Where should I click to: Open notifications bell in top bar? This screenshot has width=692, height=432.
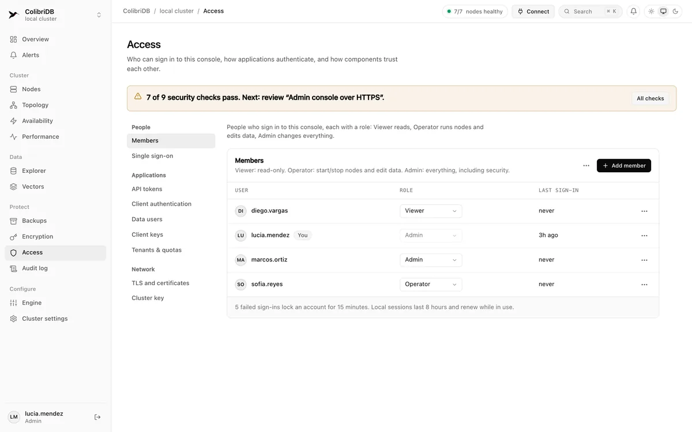coord(634,12)
